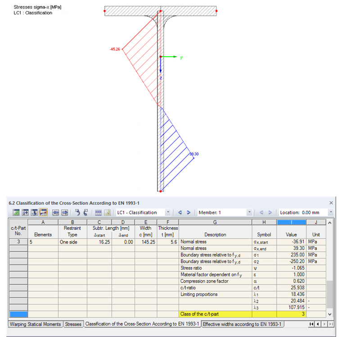This screenshot has height=337, width=342.
Task: Go to previous load case with blue arrow
Action: tap(180, 213)
